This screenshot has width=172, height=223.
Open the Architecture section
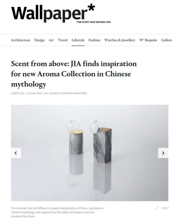(21, 40)
